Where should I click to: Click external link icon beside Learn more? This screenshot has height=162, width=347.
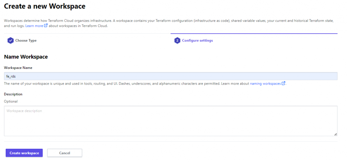[x=46, y=25]
